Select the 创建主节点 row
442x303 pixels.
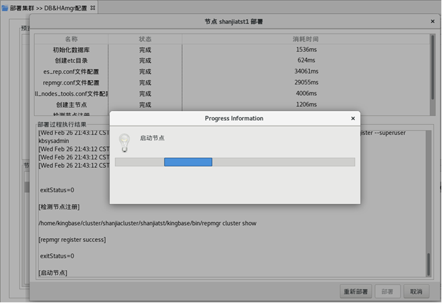coord(71,105)
